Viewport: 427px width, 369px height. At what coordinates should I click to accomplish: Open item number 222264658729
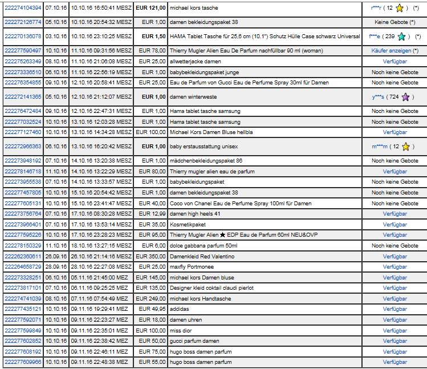23,267
